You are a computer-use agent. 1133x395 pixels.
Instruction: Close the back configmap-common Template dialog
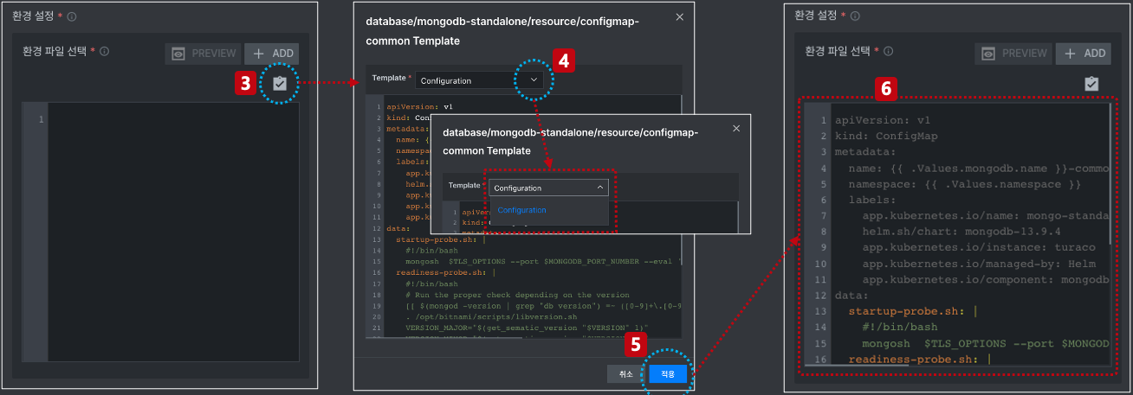click(679, 16)
